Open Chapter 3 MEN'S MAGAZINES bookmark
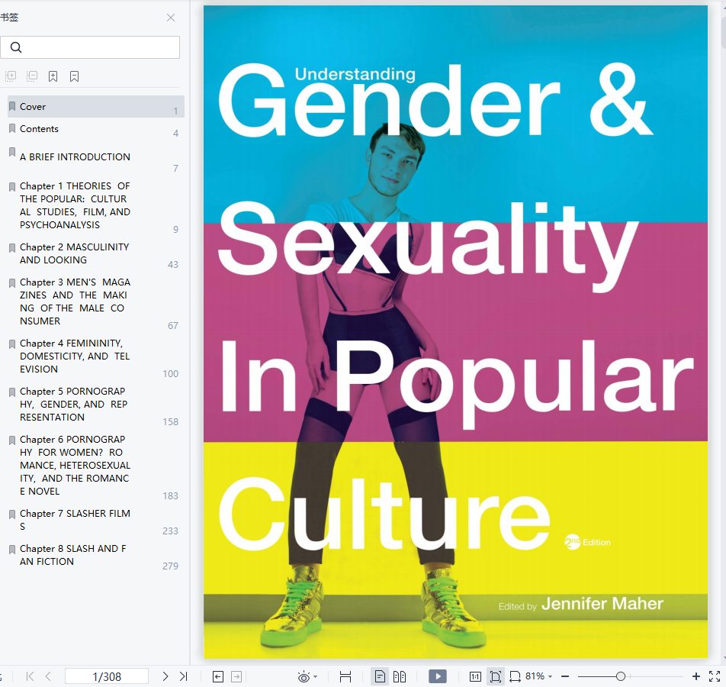The width and height of the screenshot is (726, 687). [96, 302]
